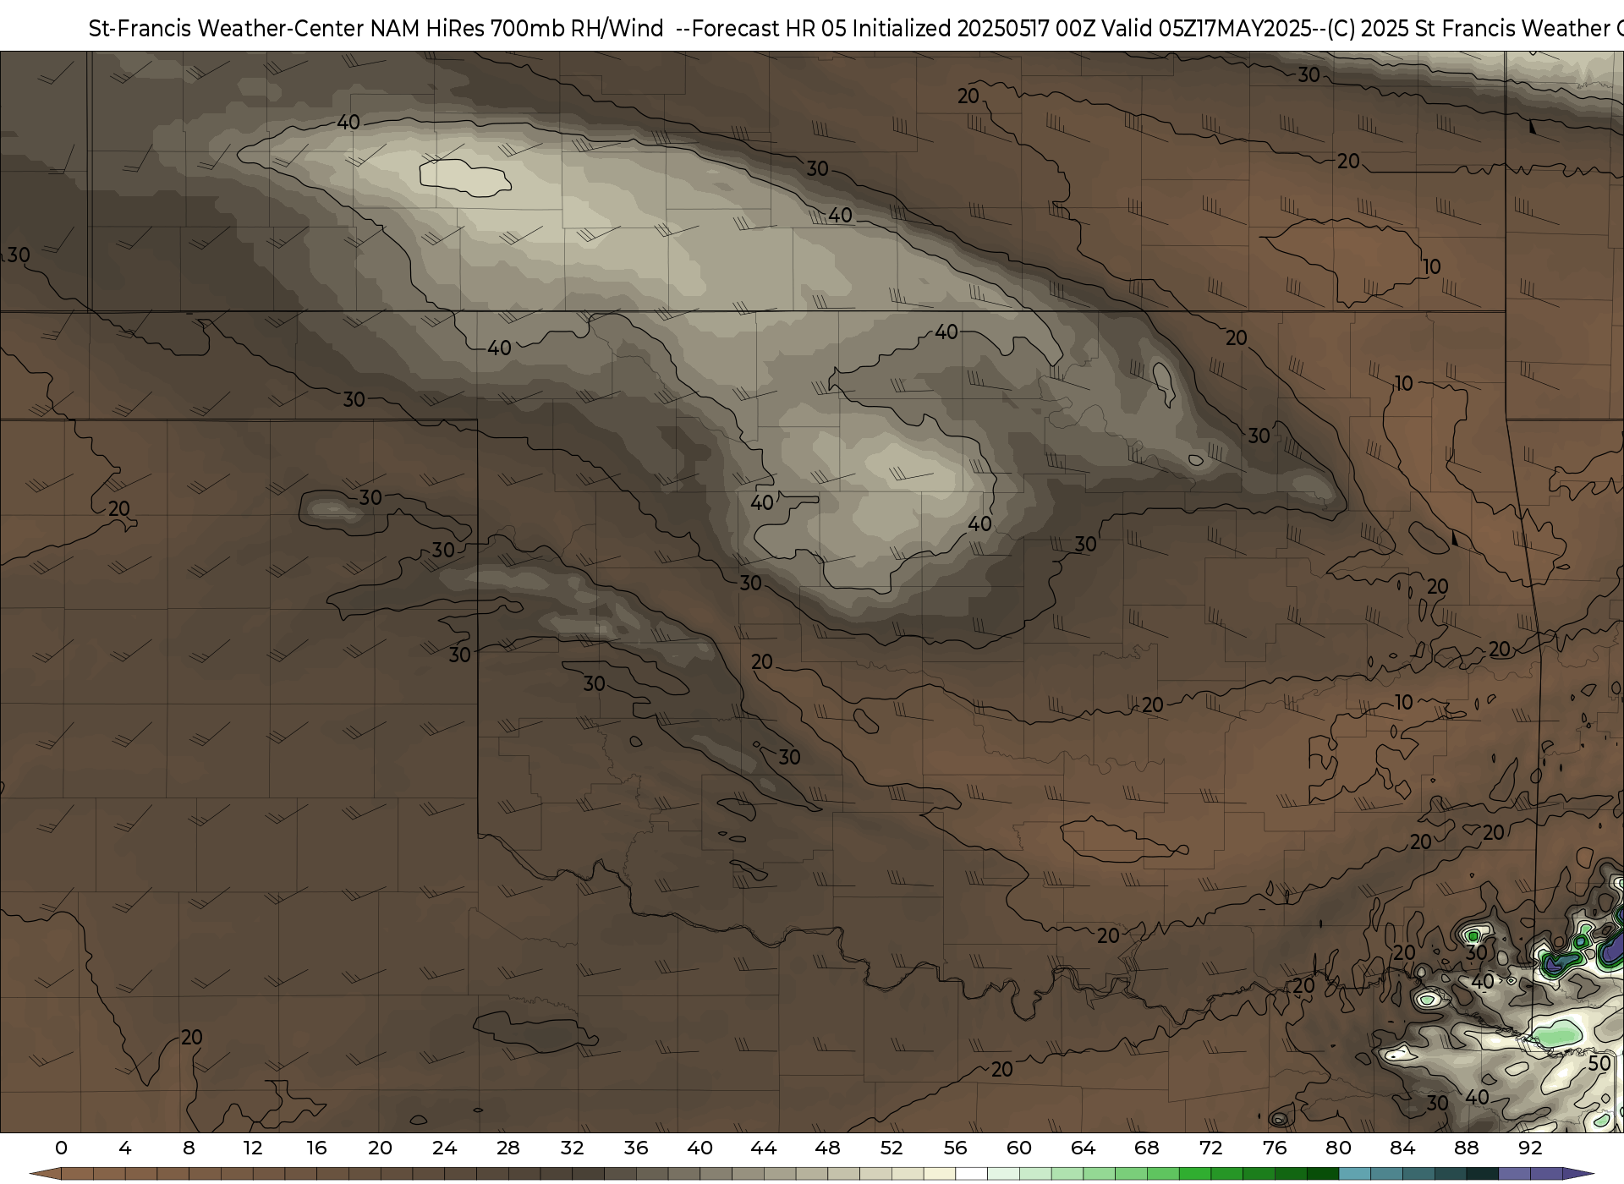Click the colorbar label 60

point(1019,1148)
